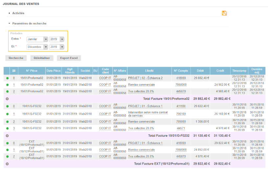Click plus icon on Total Facture 19/01/G-F0232 row
Viewport: 271px width, 171px height.
click(7, 135)
